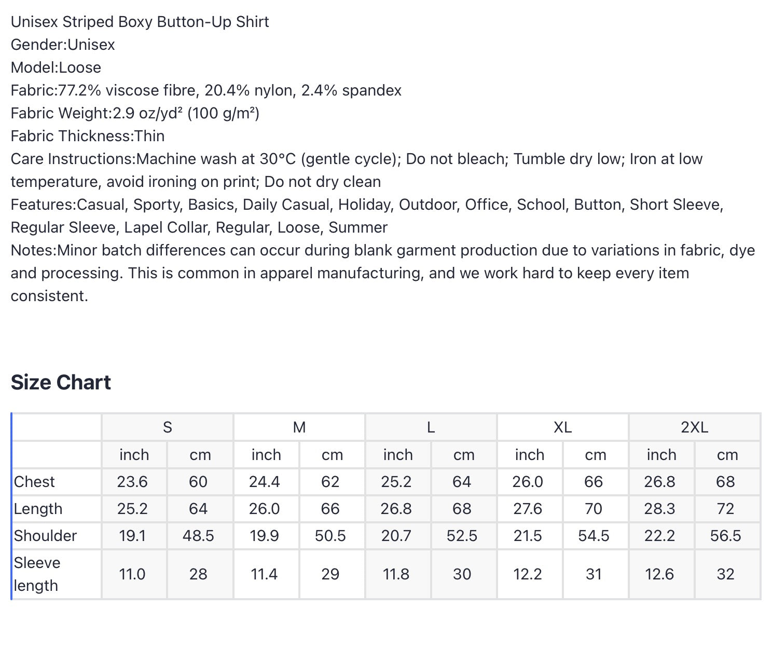Select the 2XL size column header
The image size is (772, 662).
tap(695, 427)
